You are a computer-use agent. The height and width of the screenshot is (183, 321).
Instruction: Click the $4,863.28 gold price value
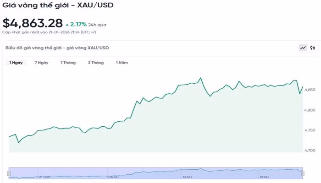pyautogui.click(x=32, y=23)
